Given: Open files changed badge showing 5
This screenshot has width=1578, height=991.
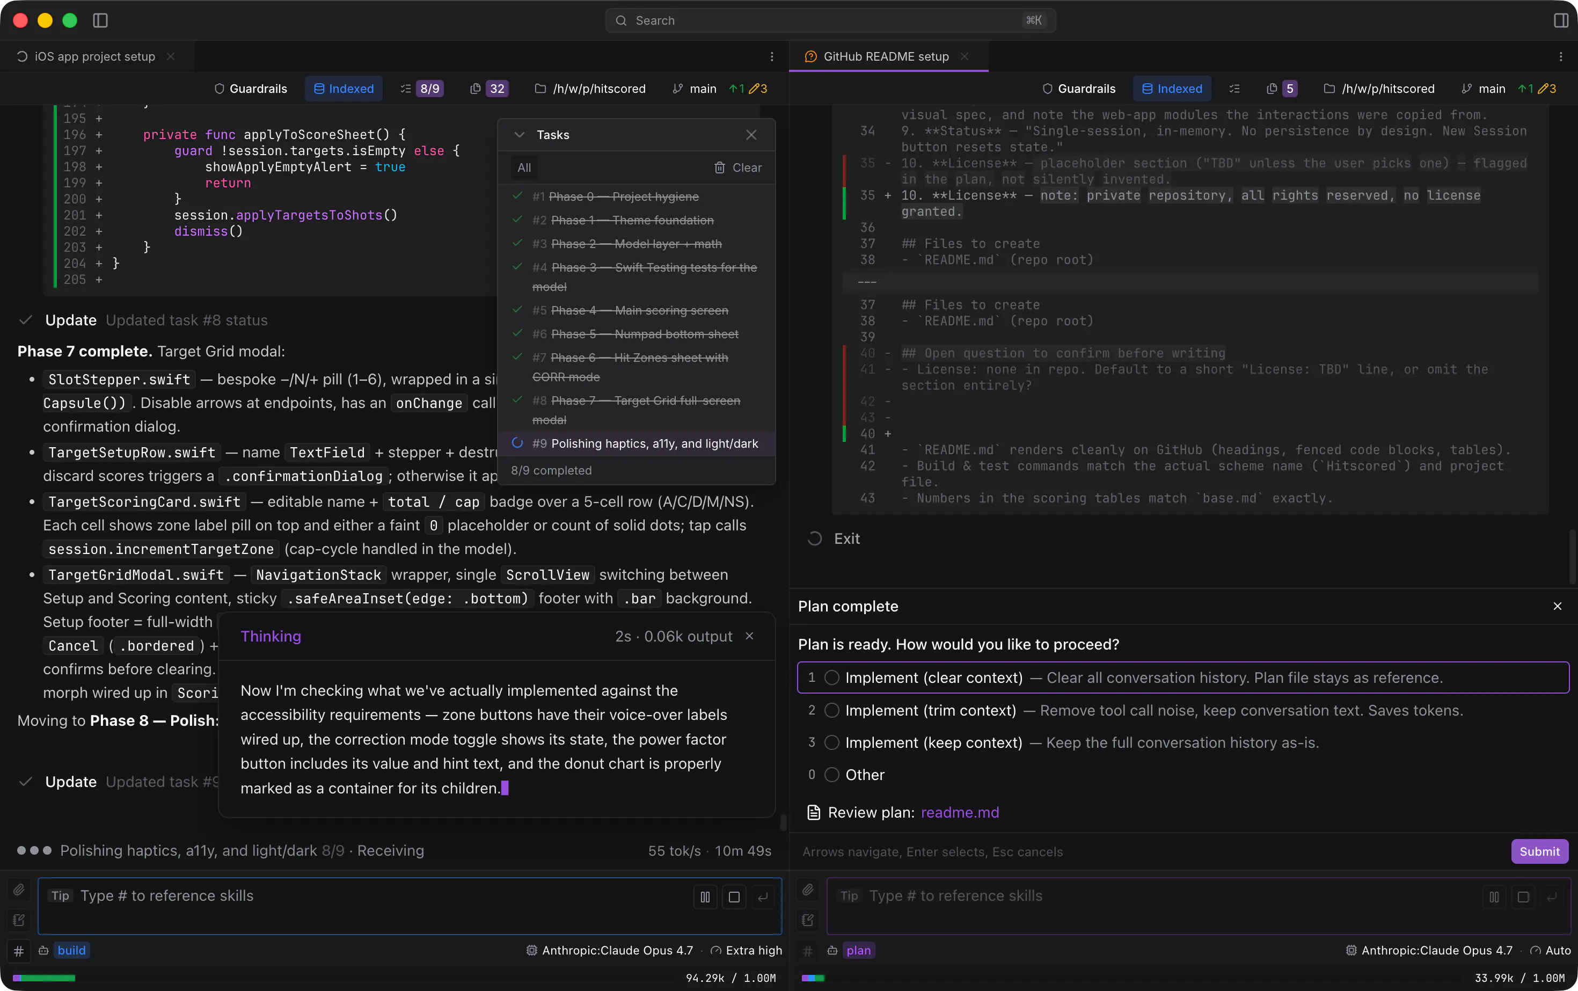Looking at the screenshot, I should point(1282,89).
